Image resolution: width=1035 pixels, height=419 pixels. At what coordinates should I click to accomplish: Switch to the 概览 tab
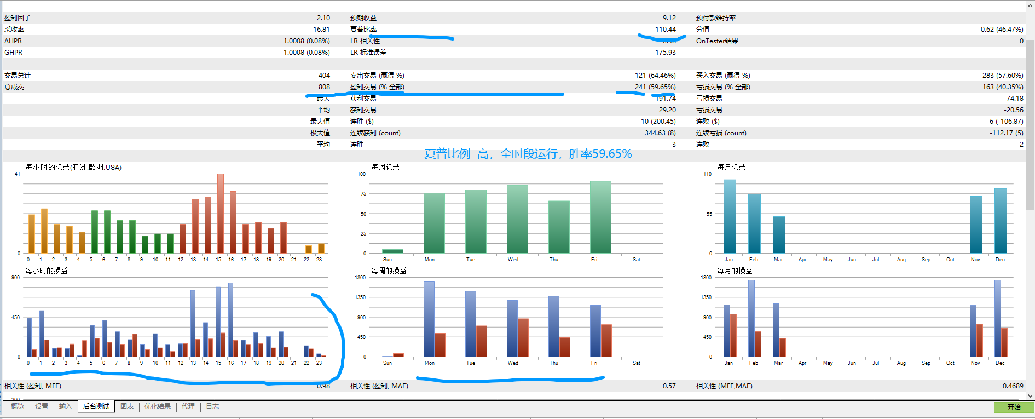click(18, 406)
